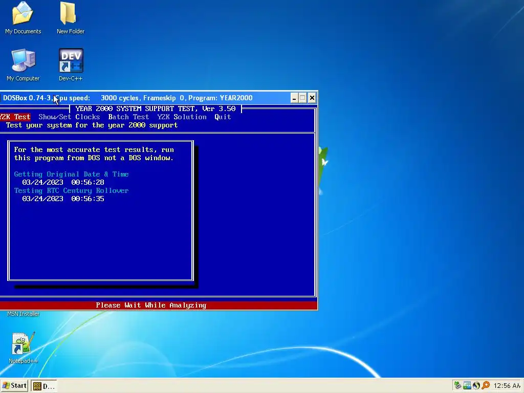Click 'Program: YEAR2000' in the title bar
This screenshot has height=393, width=524.
point(220,98)
